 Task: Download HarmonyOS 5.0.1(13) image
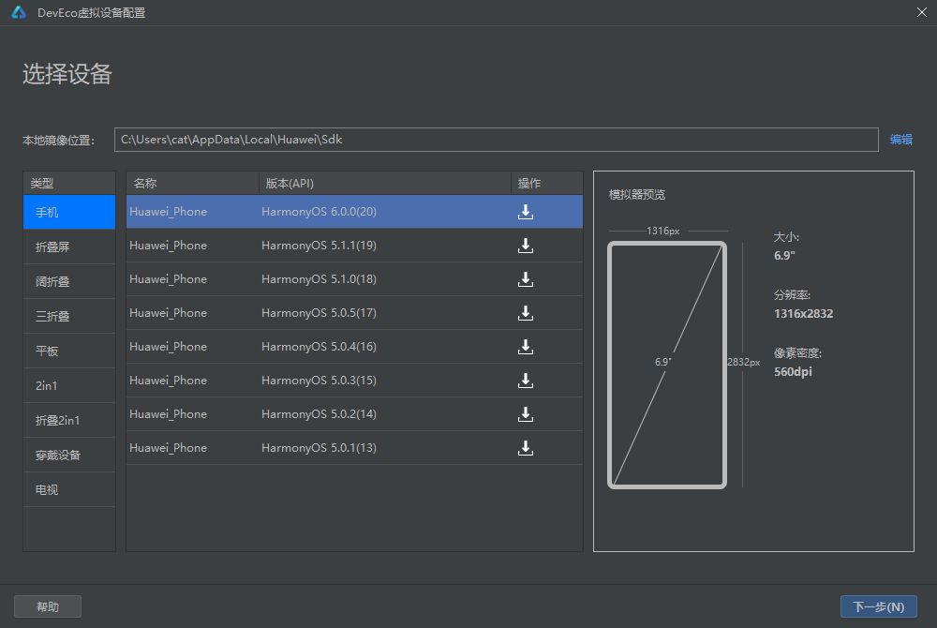click(x=526, y=448)
